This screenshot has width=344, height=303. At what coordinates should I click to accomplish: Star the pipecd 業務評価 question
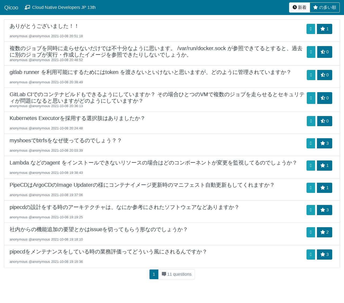(324, 255)
